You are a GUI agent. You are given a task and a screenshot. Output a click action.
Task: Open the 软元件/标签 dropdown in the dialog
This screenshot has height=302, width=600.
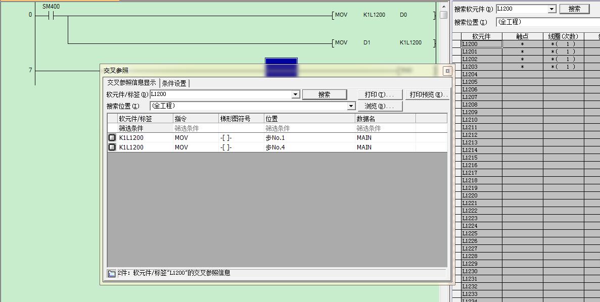[296, 95]
